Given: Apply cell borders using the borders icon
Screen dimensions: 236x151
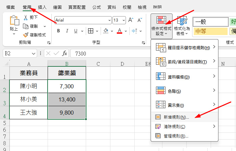Looking at the screenshot, I should click(x=90, y=31).
